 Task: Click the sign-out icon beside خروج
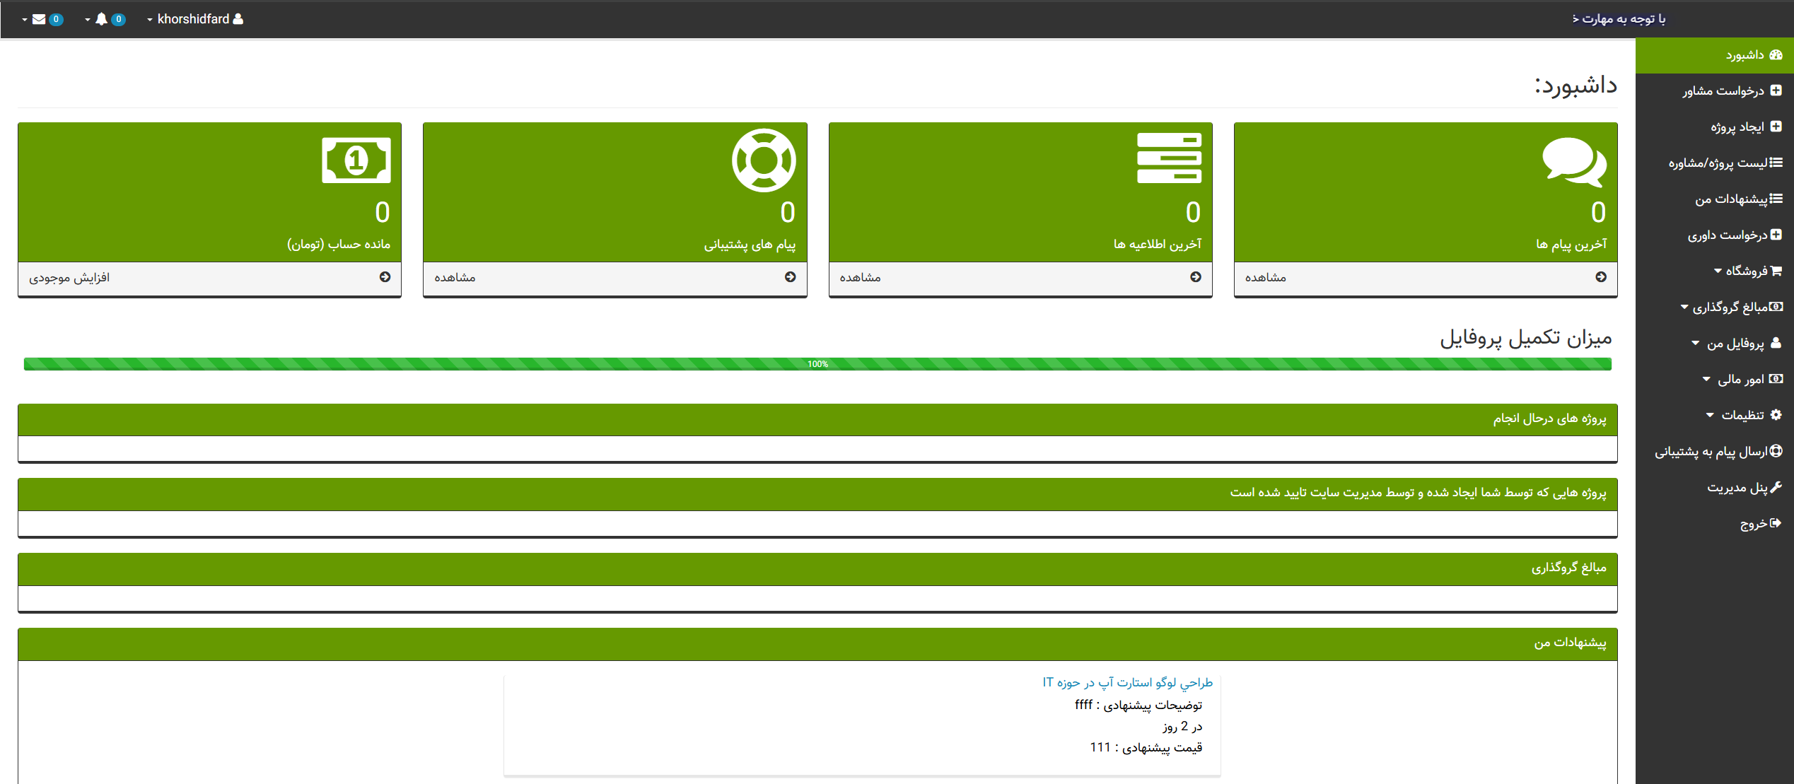click(1776, 523)
